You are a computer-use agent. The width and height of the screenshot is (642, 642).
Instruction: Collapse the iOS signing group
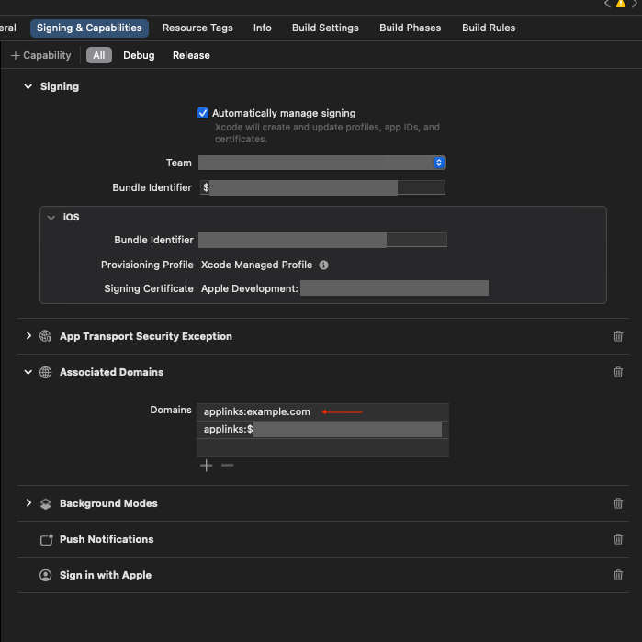[x=51, y=218]
